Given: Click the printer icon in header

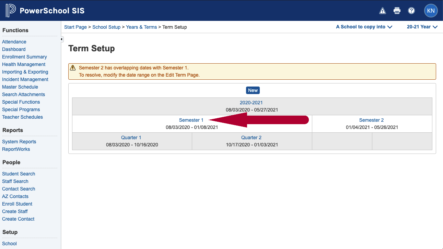Looking at the screenshot, I should (x=397, y=11).
